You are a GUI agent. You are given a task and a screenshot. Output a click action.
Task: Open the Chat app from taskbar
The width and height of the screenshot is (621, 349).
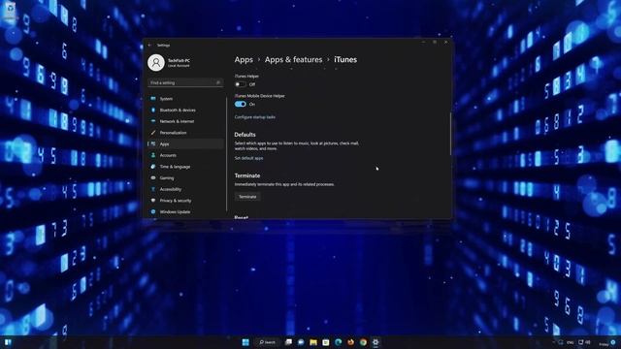[x=301, y=342]
